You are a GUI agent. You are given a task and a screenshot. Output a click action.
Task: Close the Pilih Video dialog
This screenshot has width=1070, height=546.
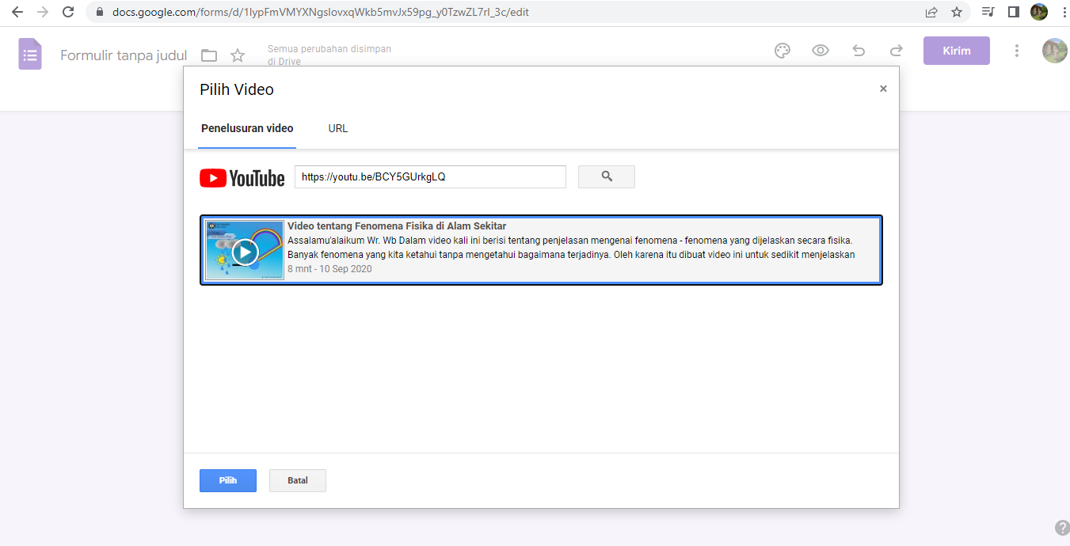pyautogui.click(x=883, y=89)
